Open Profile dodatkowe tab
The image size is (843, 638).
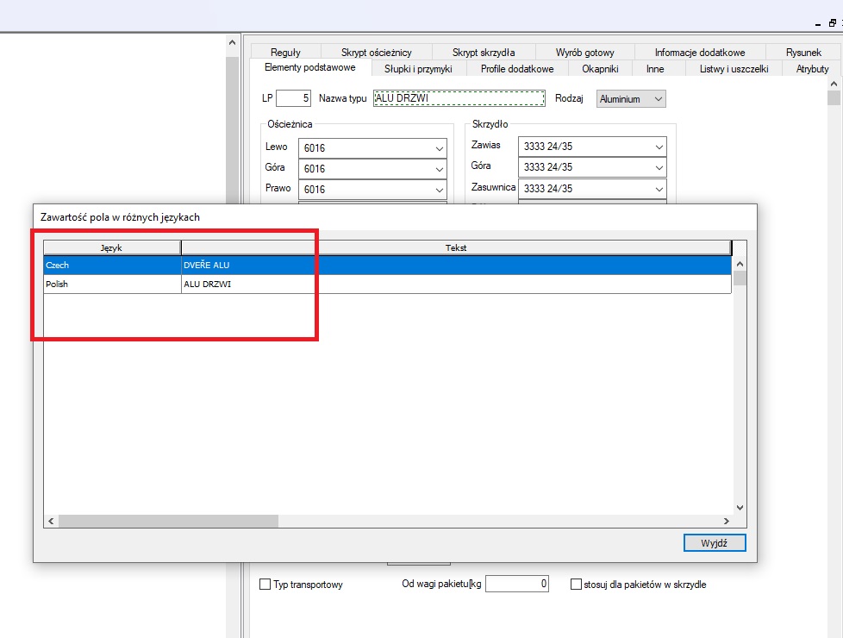(x=517, y=69)
